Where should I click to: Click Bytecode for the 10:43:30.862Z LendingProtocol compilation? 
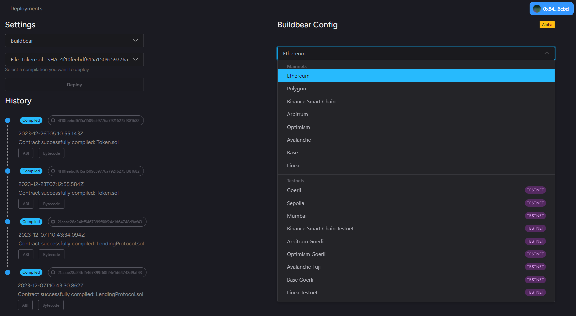pyautogui.click(x=51, y=305)
